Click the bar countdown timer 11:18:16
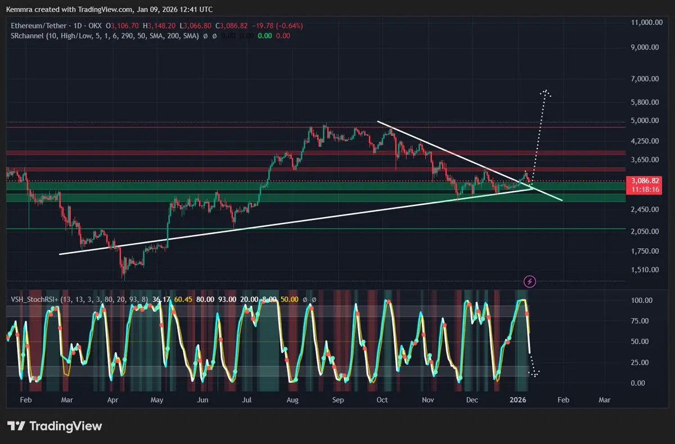 click(645, 190)
